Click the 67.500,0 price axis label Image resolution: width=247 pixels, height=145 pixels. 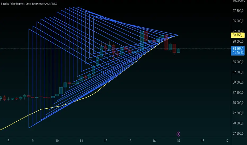point(238,134)
